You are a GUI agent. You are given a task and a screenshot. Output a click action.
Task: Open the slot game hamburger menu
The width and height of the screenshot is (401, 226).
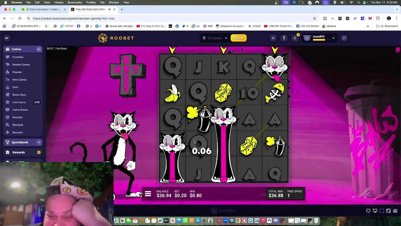pyautogui.click(x=148, y=194)
